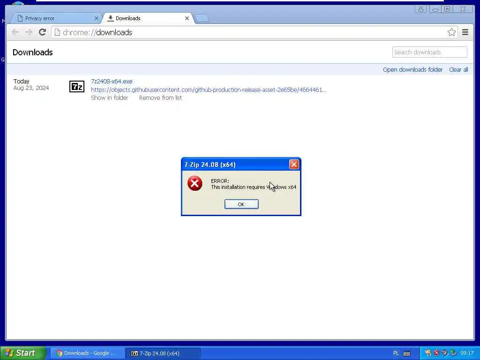The height and width of the screenshot is (360, 480).
Task: Click the red shield security tray icon
Action: point(436,353)
